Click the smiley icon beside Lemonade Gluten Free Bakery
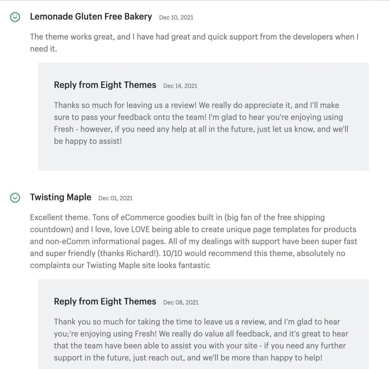Viewport: 390px width, 369px height. click(15, 17)
